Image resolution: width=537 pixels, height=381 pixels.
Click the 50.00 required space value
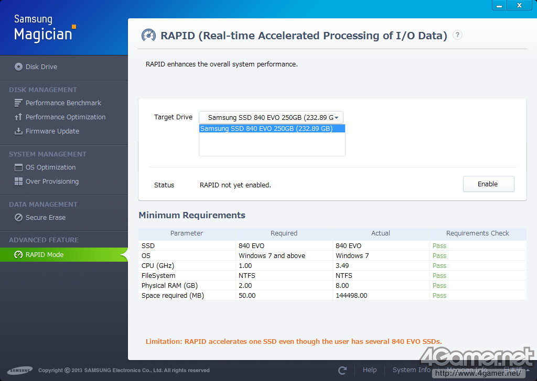pos(247,295)
